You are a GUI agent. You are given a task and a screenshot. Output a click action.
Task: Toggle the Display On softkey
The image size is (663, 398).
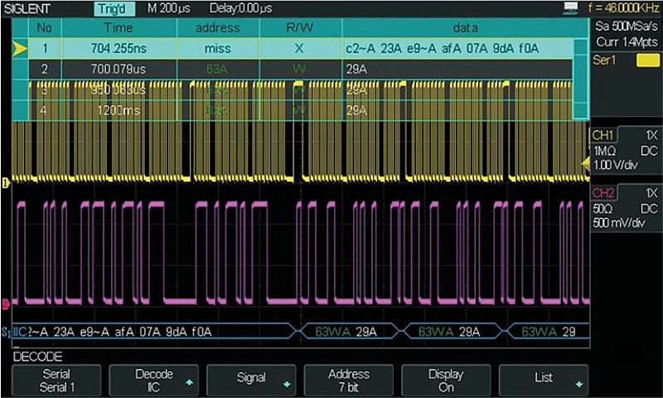(446, 380)
